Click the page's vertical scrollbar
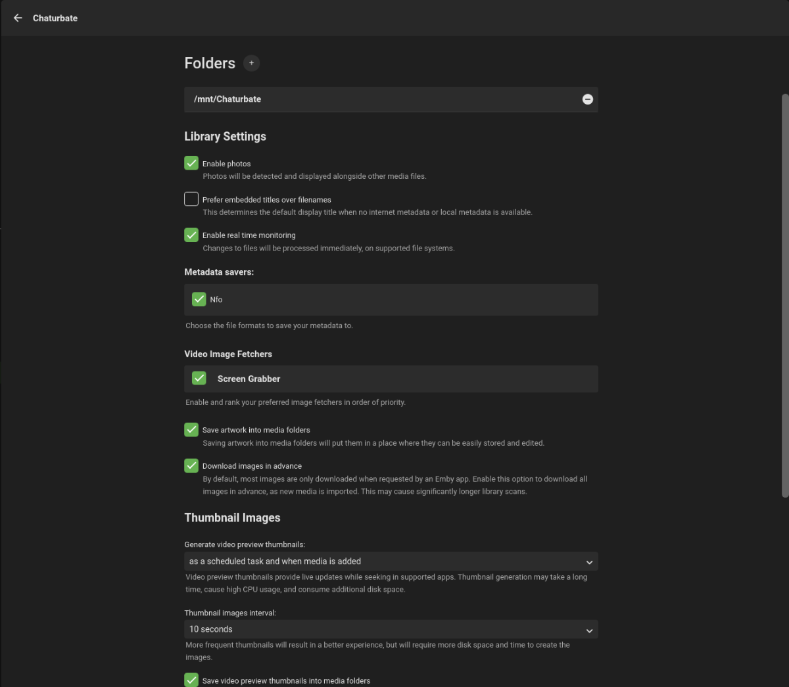The height and width of the screenshot is (687, 789). pos(784,296)
